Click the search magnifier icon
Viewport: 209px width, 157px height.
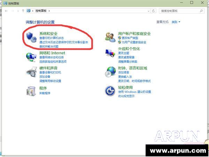pos(201,11)
